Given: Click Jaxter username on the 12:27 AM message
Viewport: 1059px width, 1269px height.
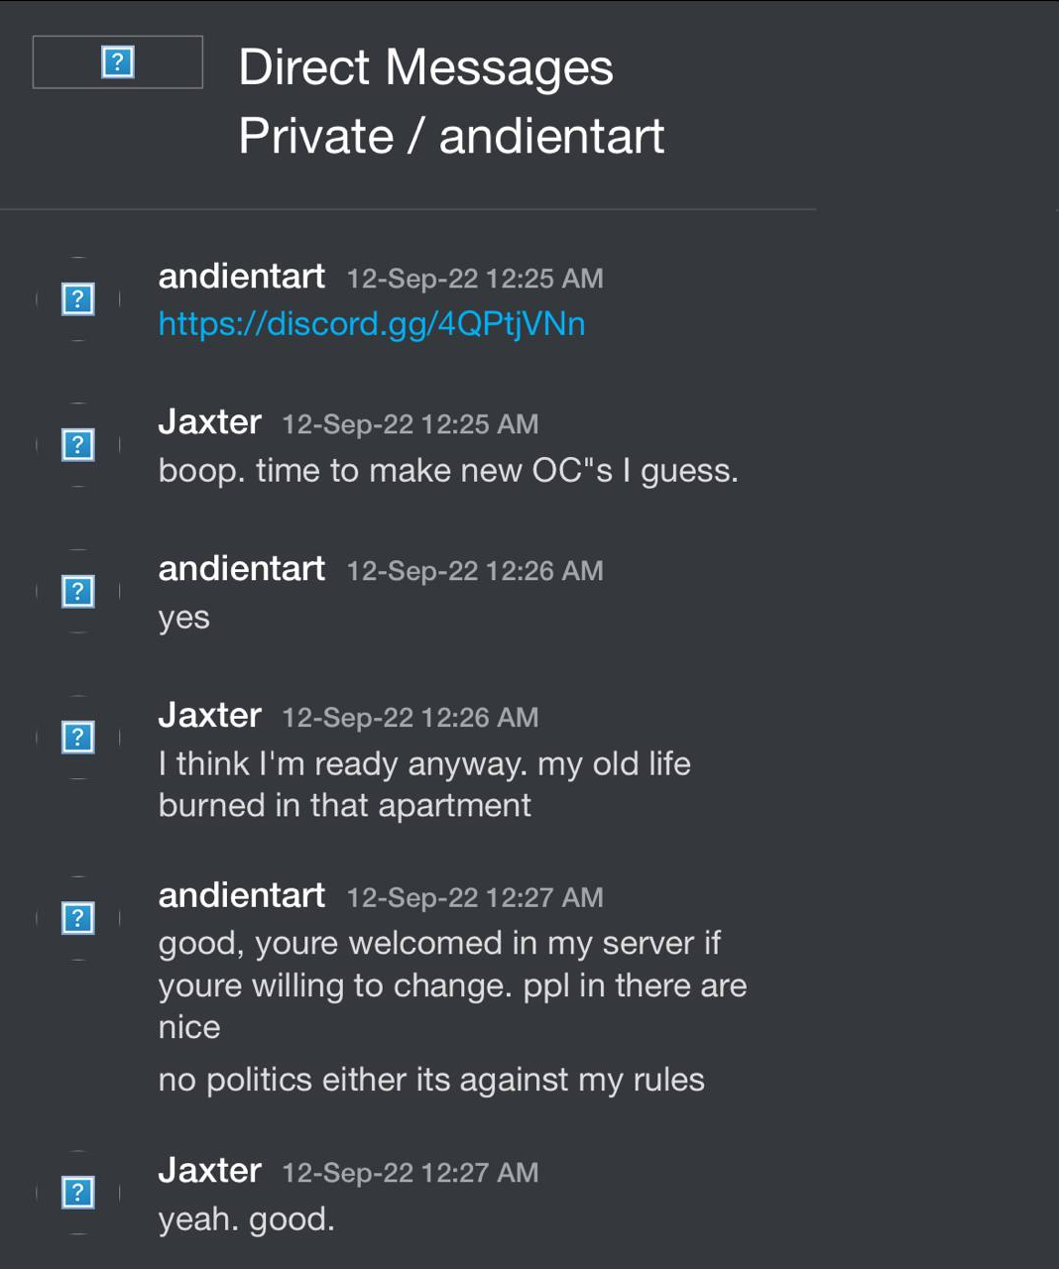Looking at the screenshot, I should pos(210,1170).
